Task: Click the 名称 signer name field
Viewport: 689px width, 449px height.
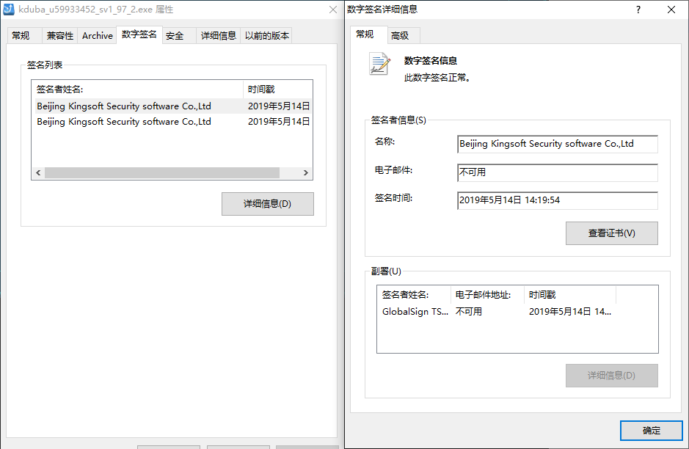Action: (x=557, y=144)
